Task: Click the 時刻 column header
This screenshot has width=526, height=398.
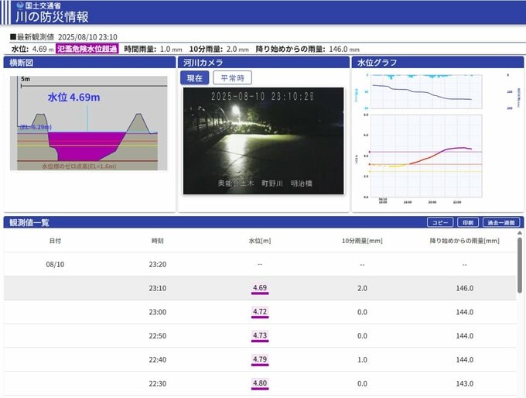Action: pos(157,241)
